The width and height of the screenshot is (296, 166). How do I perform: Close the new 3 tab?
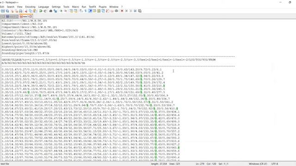click(31, 17)
